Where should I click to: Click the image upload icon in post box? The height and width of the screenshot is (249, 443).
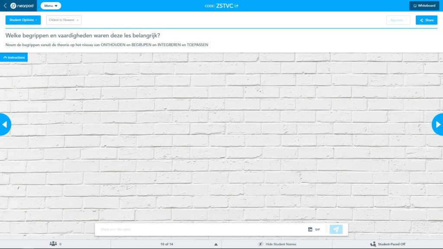pos(310,230)
